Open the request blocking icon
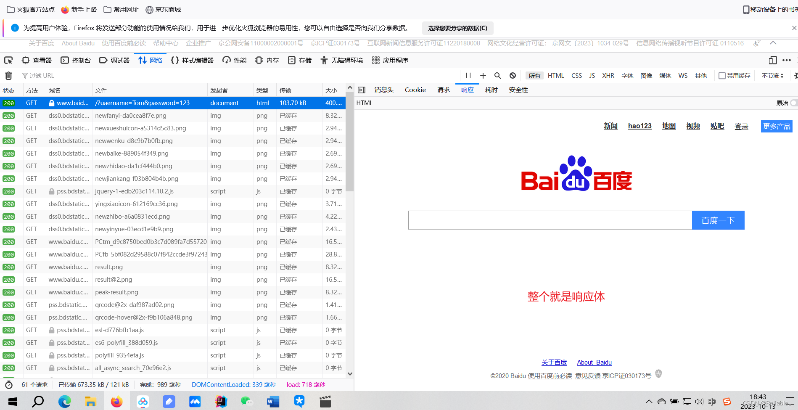This screenshot has height=410, width=798. click(513, 76)
